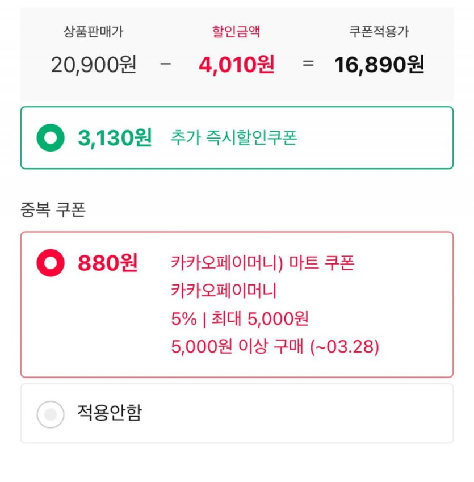Select the red 880원 coupon radio button
The height and width of the screenshot is (482, 474).
(51, 263)
